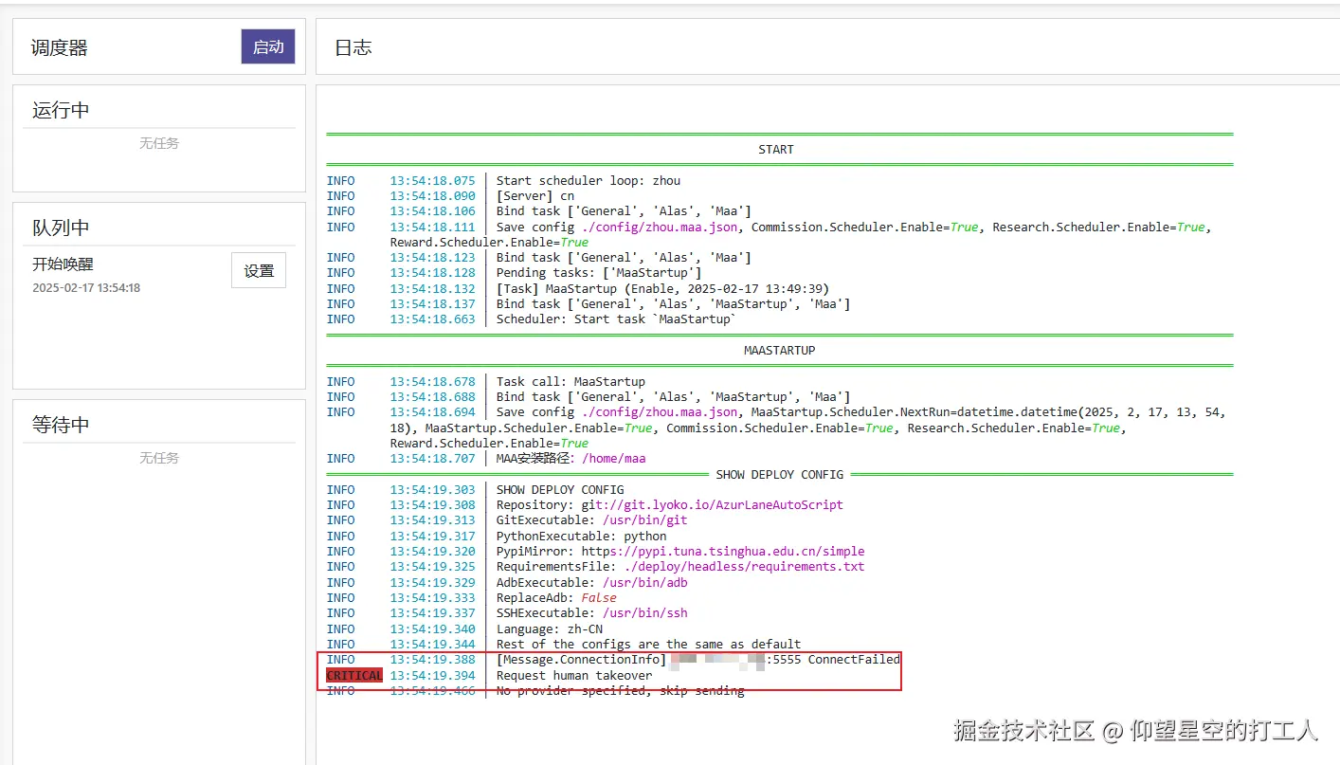Click the 等待中 section heading
The height and width of the screenshot is (765, 1340).
(x=61, y=425)
